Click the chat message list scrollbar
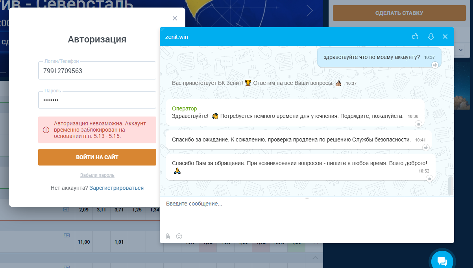The width and height of the screenshot is (473, 268). 451,186
